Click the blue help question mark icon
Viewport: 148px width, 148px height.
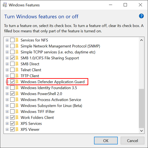(141, 16)
